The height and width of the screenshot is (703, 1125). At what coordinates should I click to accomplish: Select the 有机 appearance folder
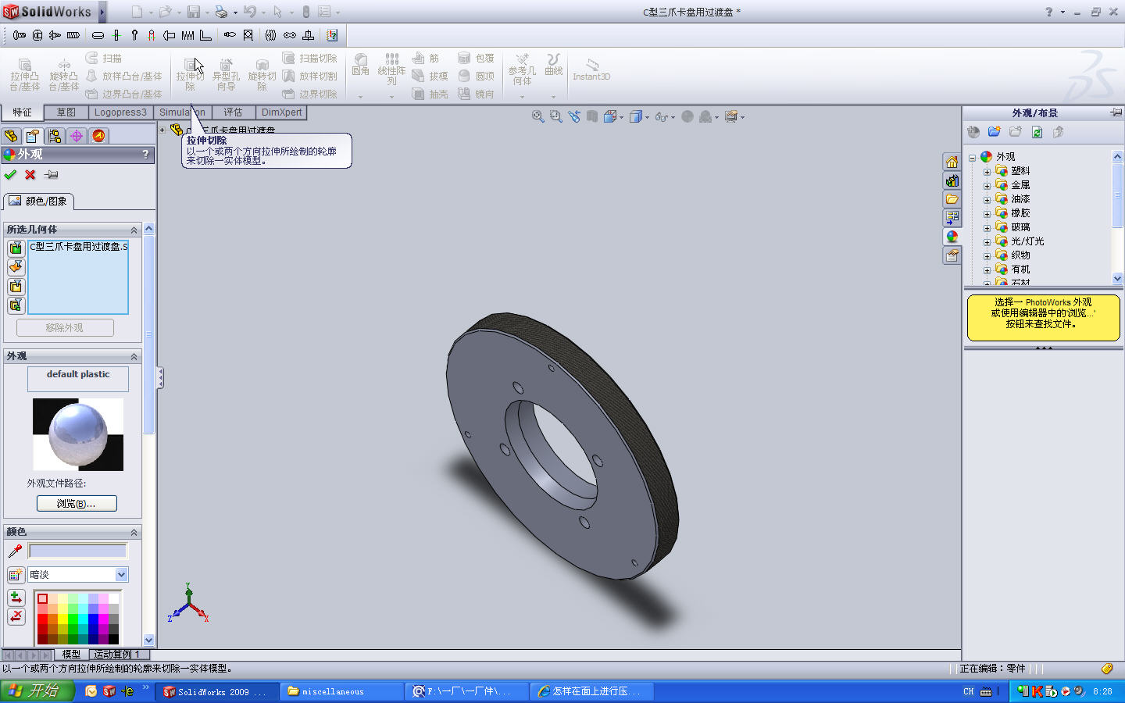(1020, 269)
